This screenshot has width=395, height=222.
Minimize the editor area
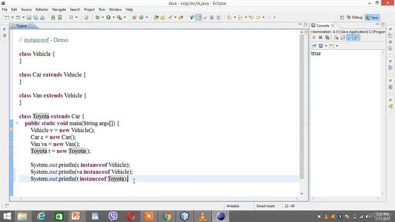(x=300, y=25)
